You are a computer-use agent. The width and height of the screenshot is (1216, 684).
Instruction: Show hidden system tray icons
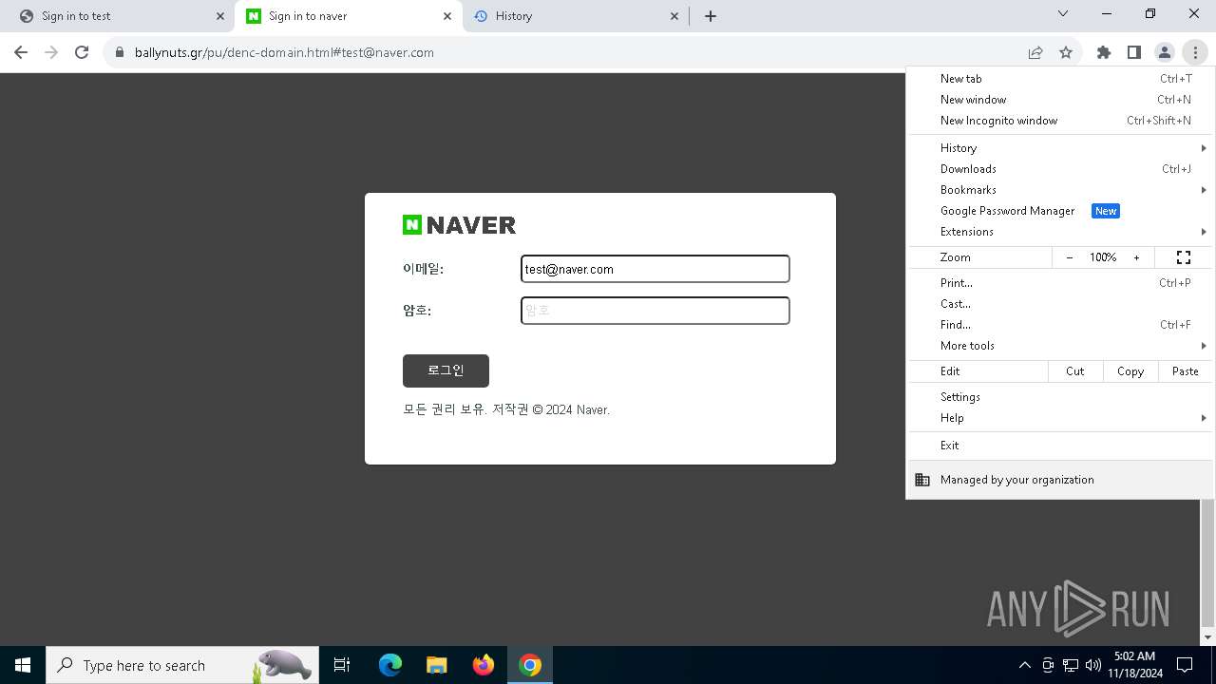point(1024,665)
